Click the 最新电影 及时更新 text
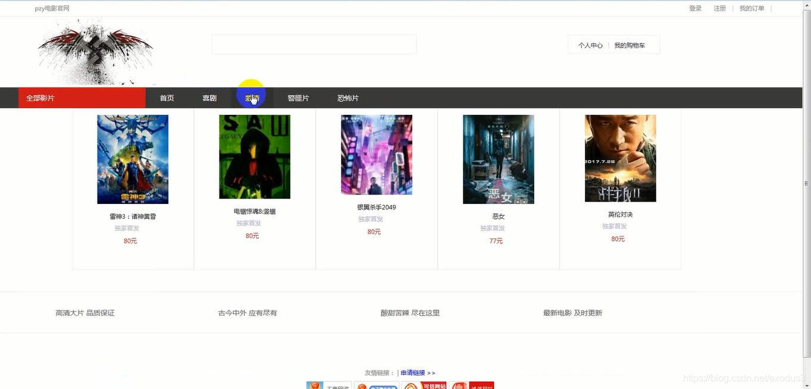 [x=573, y=313]
